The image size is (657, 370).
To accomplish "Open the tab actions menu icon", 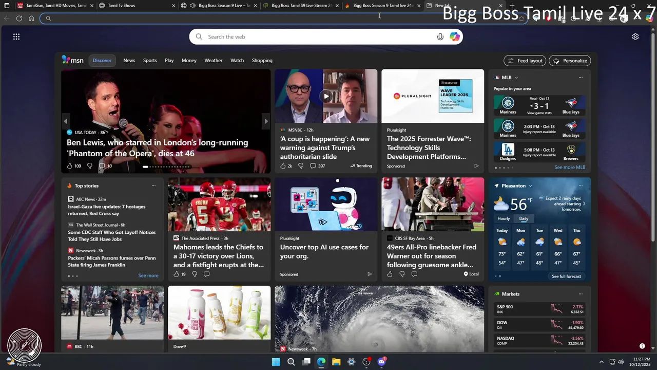I will tap(7, 6).
